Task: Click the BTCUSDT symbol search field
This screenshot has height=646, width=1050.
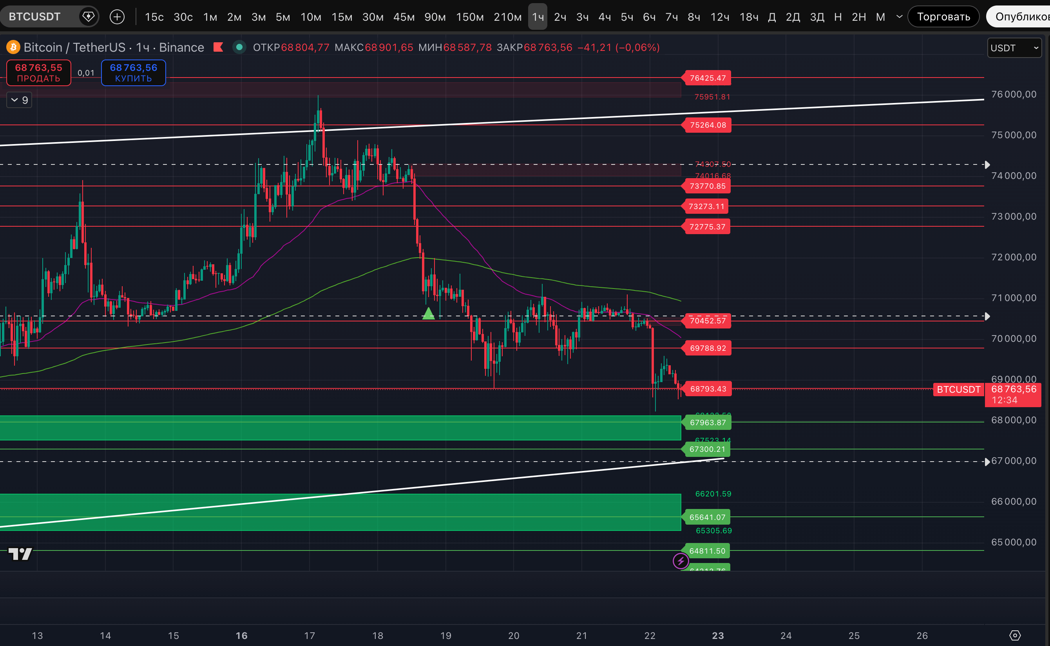Action: (35, 17)
